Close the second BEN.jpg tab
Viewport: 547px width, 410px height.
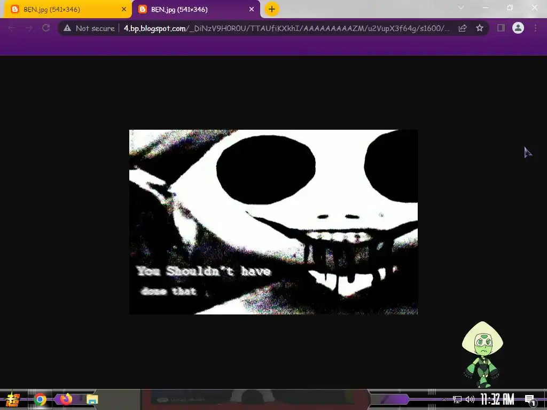coord(252,10)
